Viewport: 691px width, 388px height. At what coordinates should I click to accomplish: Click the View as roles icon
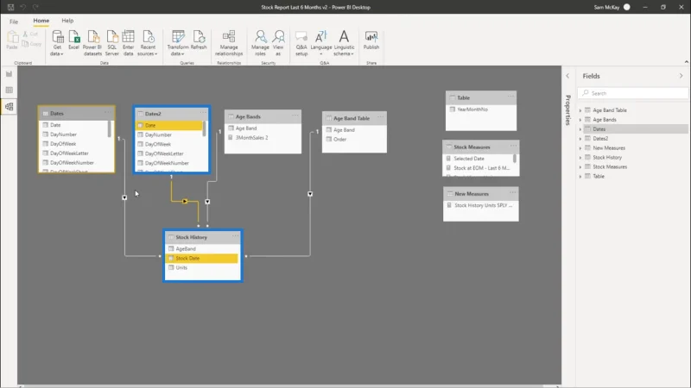point(278,42)
